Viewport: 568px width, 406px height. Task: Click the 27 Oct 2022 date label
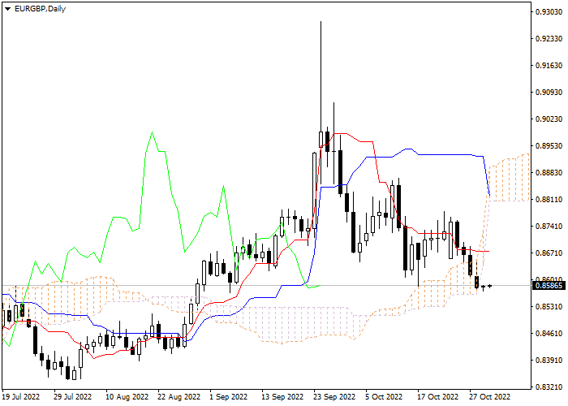coord(490,397)
